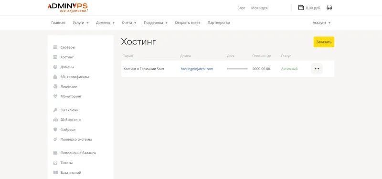Click the Домены globe icon
Viewport: 382px width, 179px height.
[55, 67]
